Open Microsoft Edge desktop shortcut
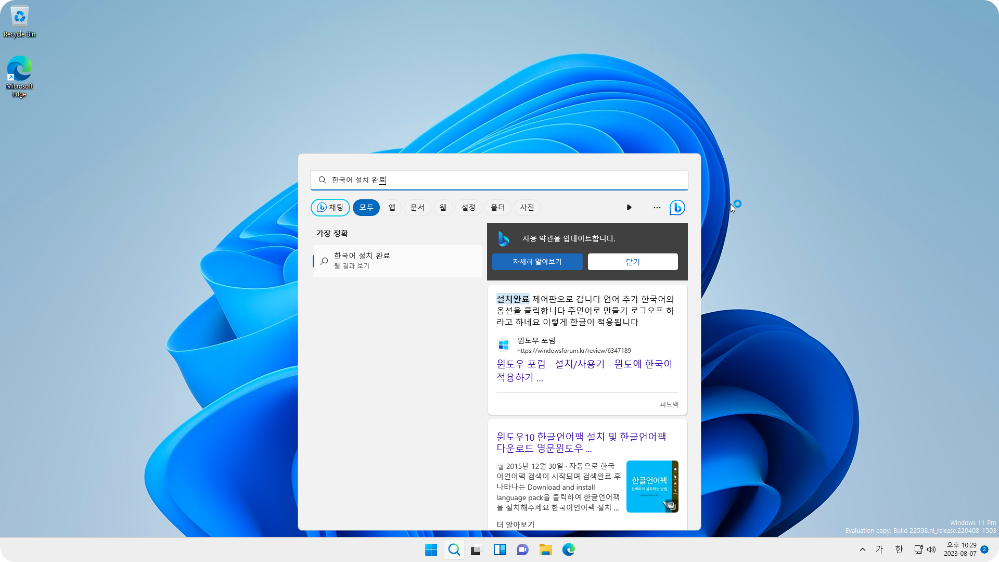 click(x=19, y=76)
